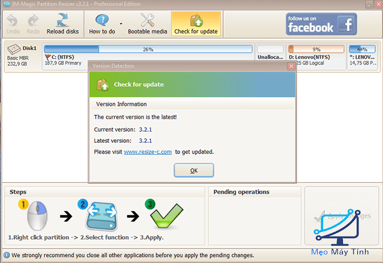Open the follow us on Facebook banner
The height and width of the screenshot is (263, 383).
tap(320, 24)
